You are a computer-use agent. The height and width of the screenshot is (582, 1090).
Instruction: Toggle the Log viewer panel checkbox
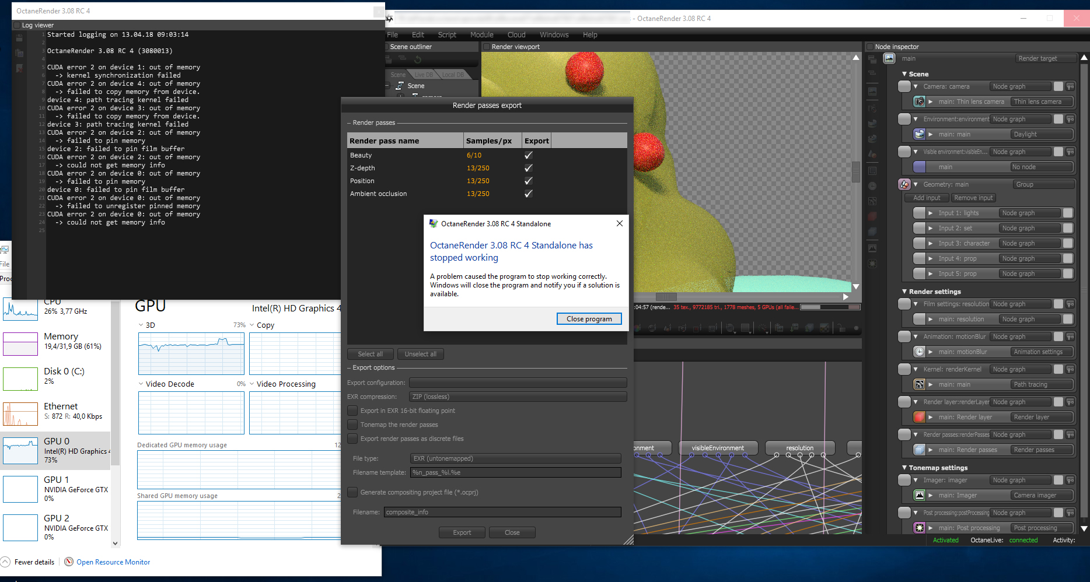pyautogui.click(x=16, y=25)
